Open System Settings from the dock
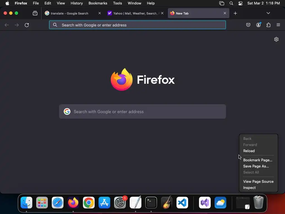The image size is (285, 214). coord(120,203)
